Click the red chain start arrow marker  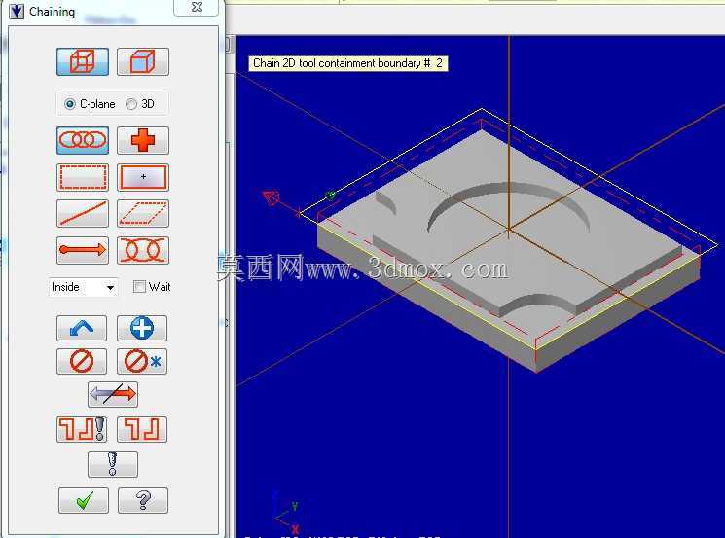tap(272, 197)
